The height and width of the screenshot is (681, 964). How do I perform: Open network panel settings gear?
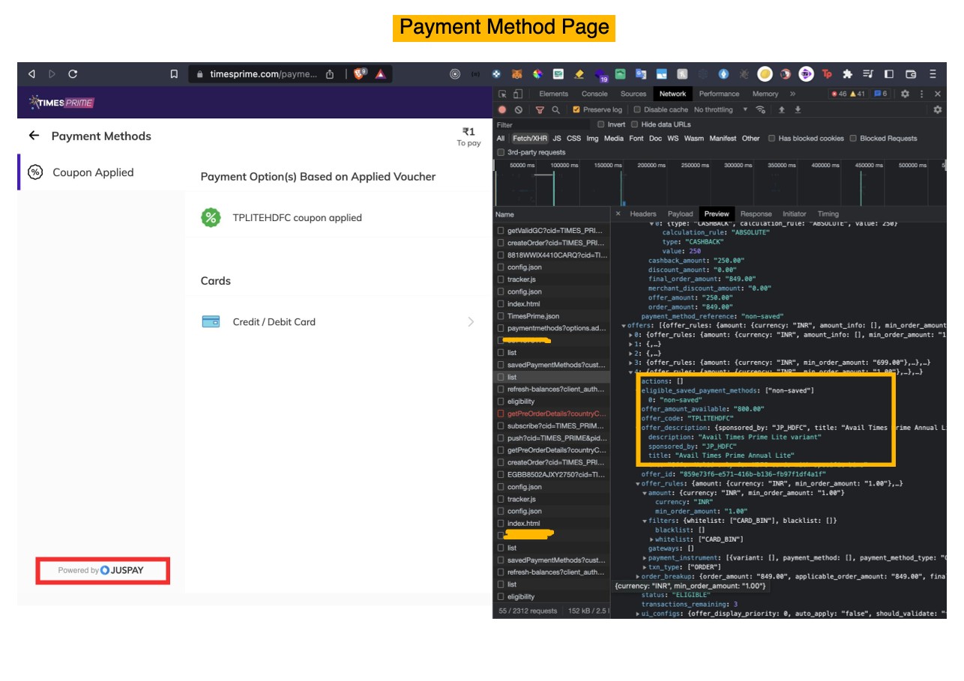pos(937,109)
